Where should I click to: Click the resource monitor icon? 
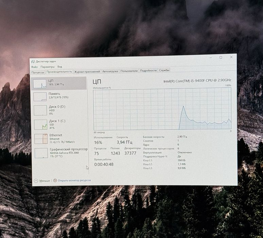coord(55,181)
